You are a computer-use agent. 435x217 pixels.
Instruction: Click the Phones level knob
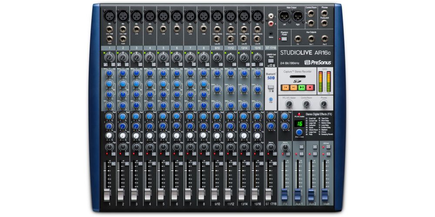click(x=324, y=104)
